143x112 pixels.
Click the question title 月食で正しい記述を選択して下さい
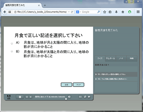pos(49,35)
